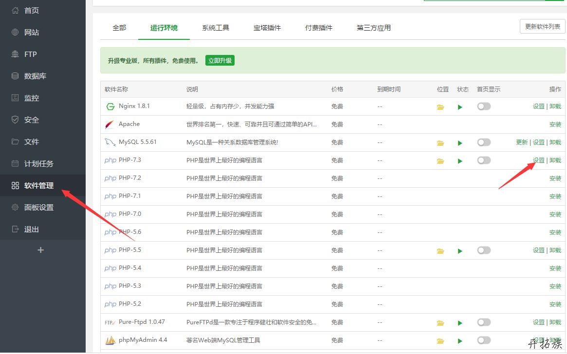This screenshot has height=354, width=567.
Task: Click 安装 for PHP-7.0
Action: (555, 214)
